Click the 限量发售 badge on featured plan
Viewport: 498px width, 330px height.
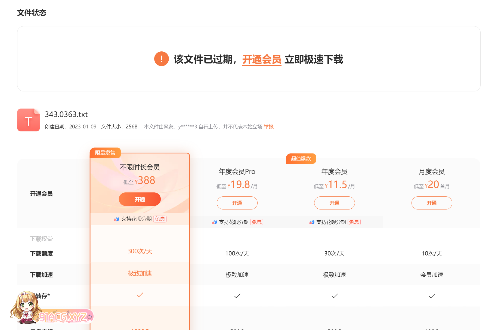coord(105,153)
